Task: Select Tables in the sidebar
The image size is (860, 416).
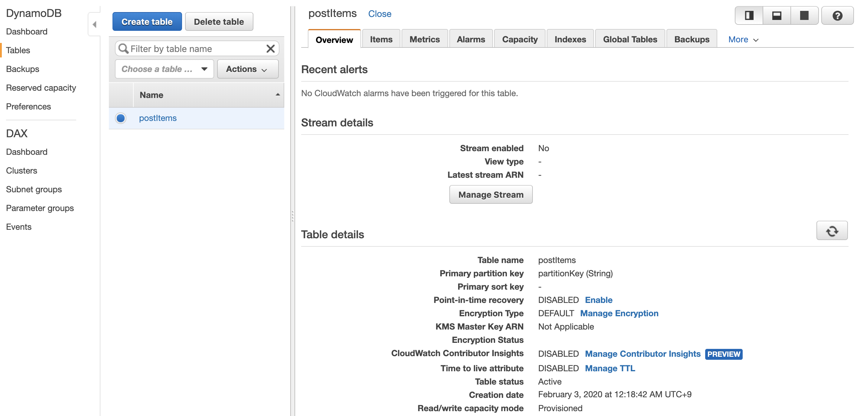Action: 18,50
